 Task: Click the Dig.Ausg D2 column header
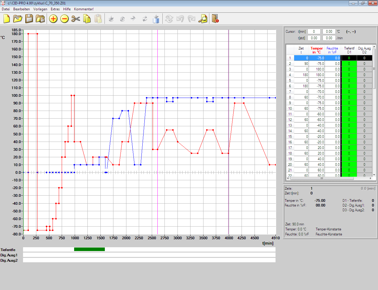[364, 50]
